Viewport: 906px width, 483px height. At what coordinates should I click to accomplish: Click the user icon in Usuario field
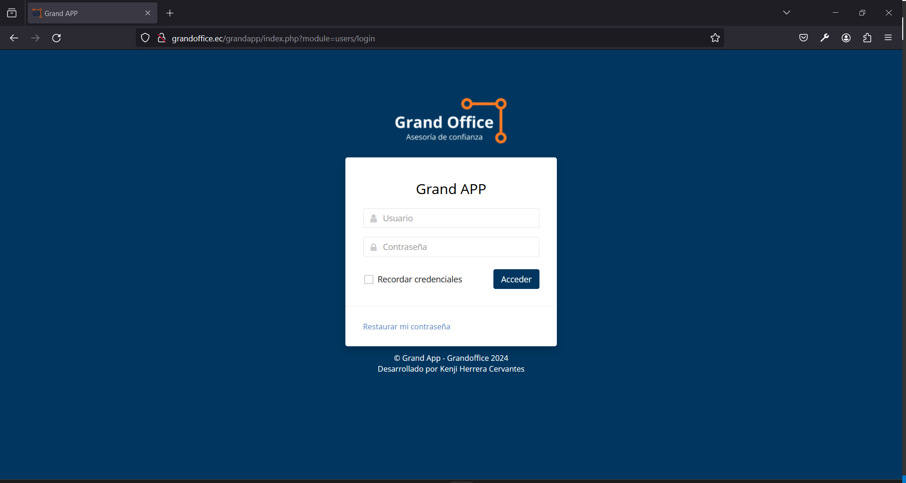[x=374, y=218]
